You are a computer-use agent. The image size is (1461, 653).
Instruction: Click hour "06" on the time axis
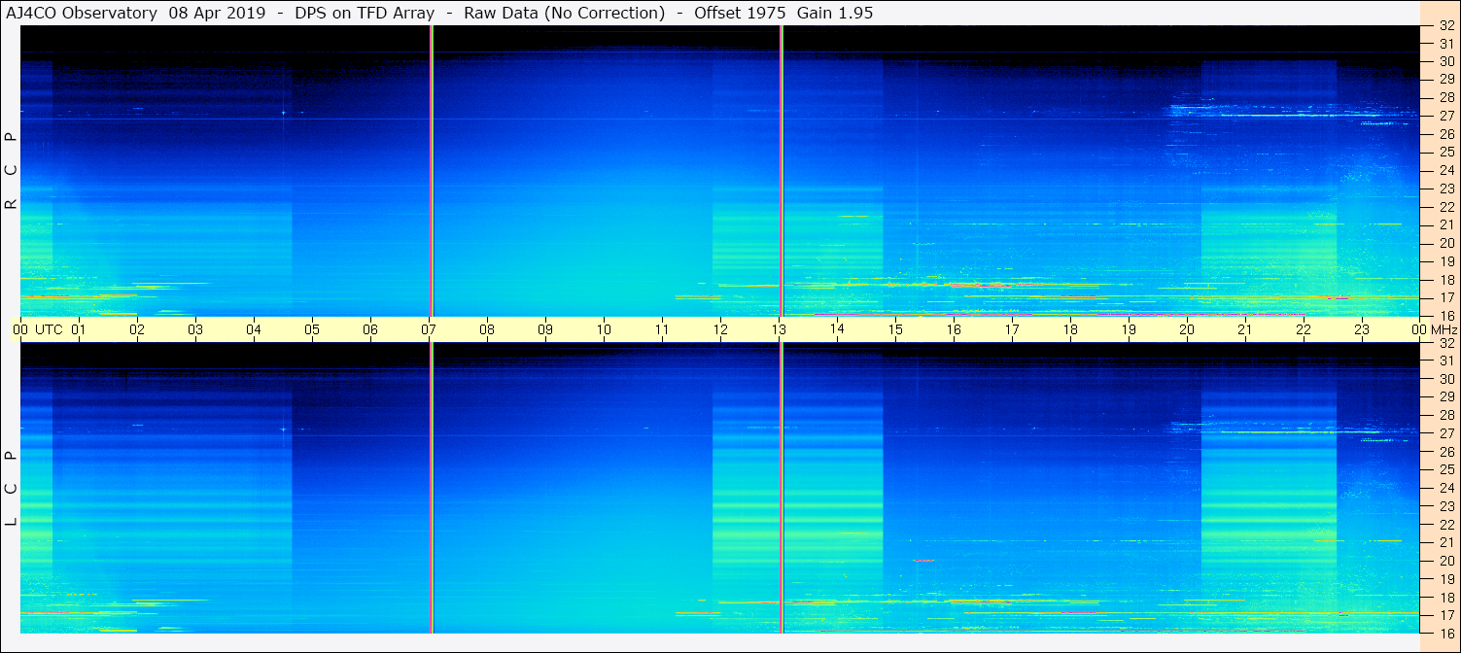coord(370,329)
